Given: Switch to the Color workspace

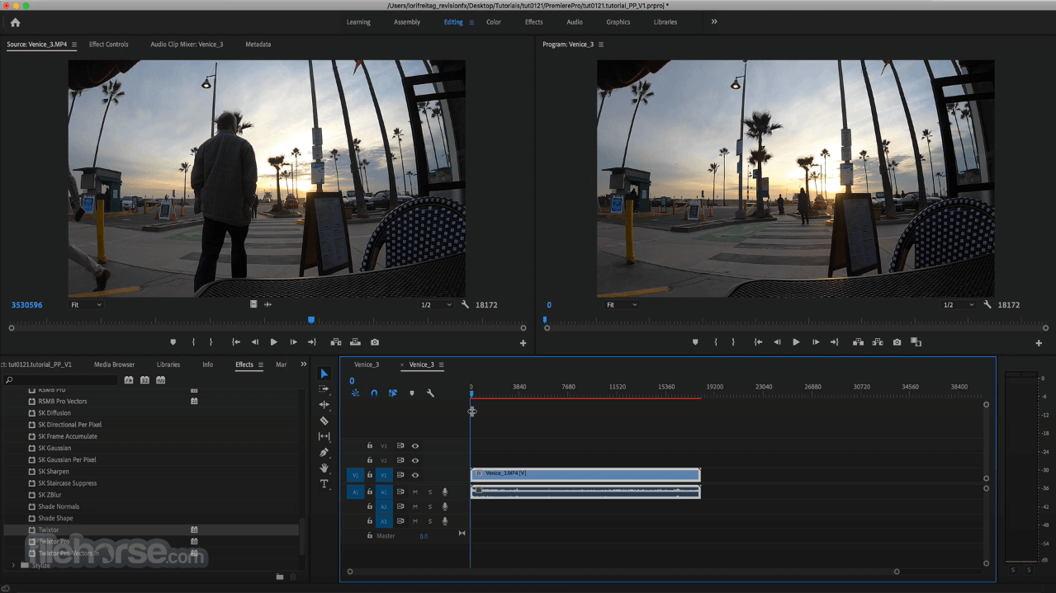Looking at the screenshot, I should click(x=493, y=22).
